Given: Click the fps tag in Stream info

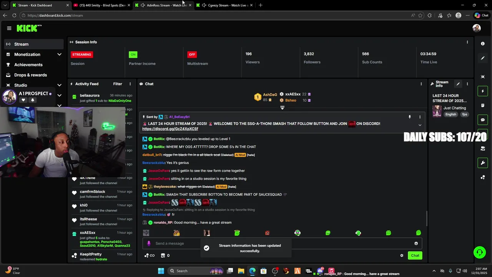Looking at the screenshot, I should point(465,114).
